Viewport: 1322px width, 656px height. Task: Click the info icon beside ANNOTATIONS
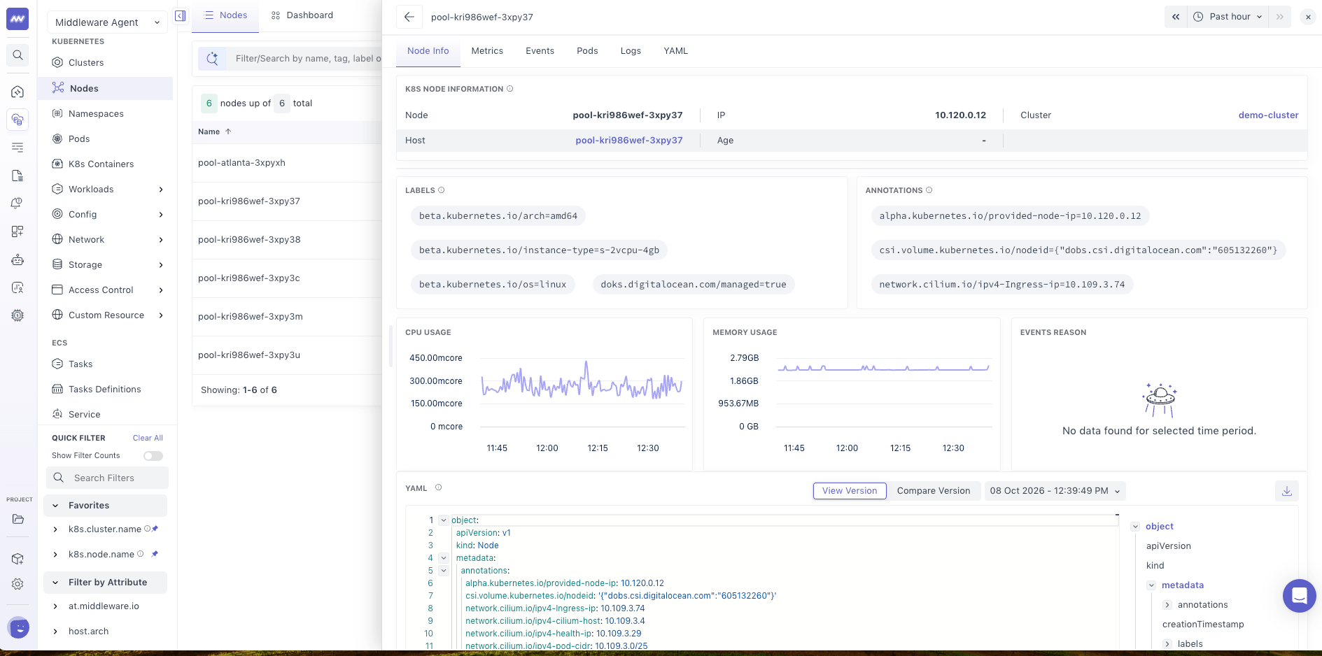[929, 190]
